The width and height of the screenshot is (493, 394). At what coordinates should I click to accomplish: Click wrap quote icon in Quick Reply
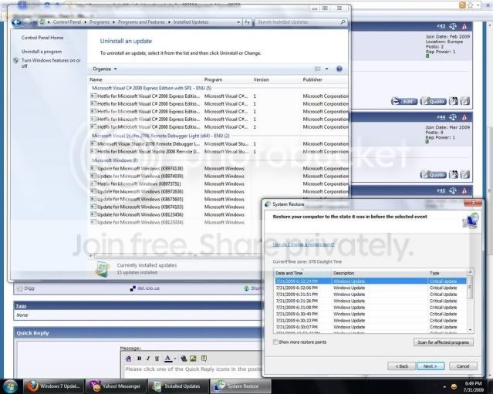click(204, 359)
